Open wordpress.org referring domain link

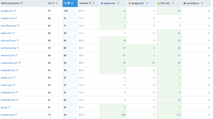point(8,48)
